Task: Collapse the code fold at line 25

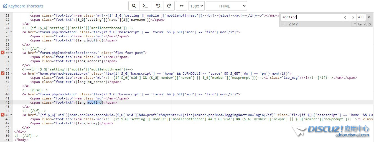Action: 11,32
